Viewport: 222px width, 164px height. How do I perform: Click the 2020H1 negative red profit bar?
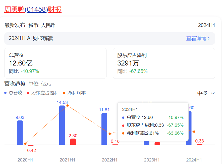point(31,145)
